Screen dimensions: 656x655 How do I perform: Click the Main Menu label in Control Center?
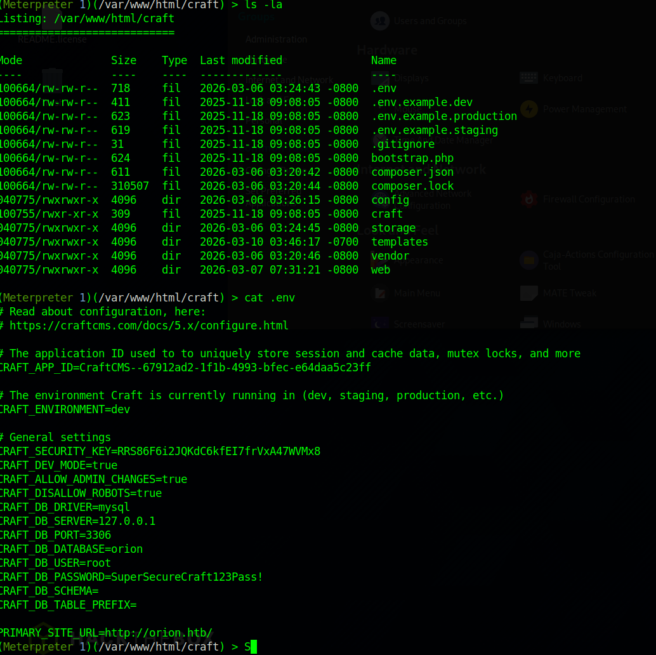[x=417, y=293]
